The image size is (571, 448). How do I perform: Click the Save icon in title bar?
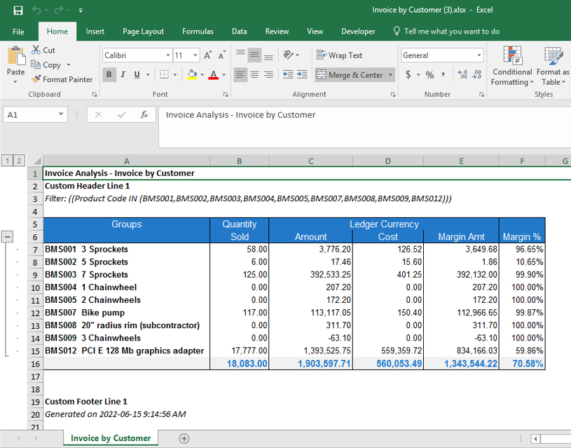pyautogui.click(x=18, y=11)
